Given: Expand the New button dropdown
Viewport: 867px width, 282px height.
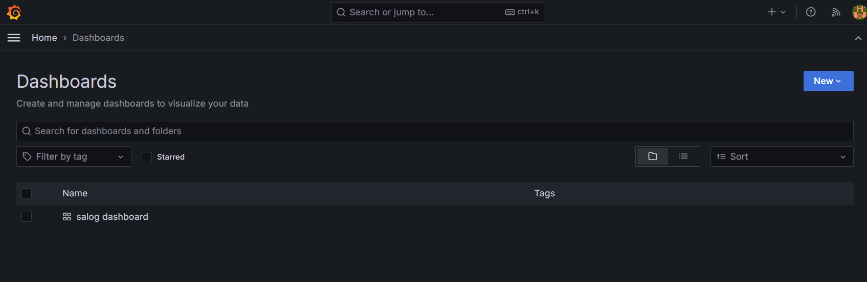Looking at the screenshot, I should pos(828,81).
